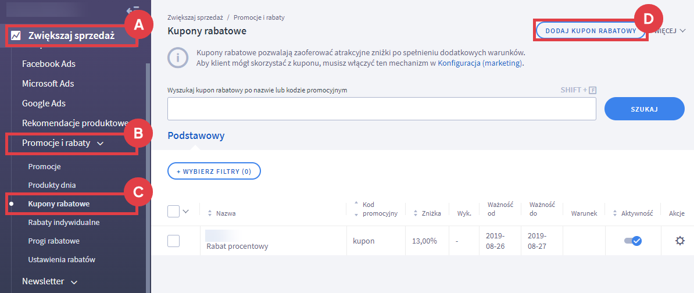Tick the select-all checkbox in table header
The image size is (694, 293).
[x=173, y=212]
